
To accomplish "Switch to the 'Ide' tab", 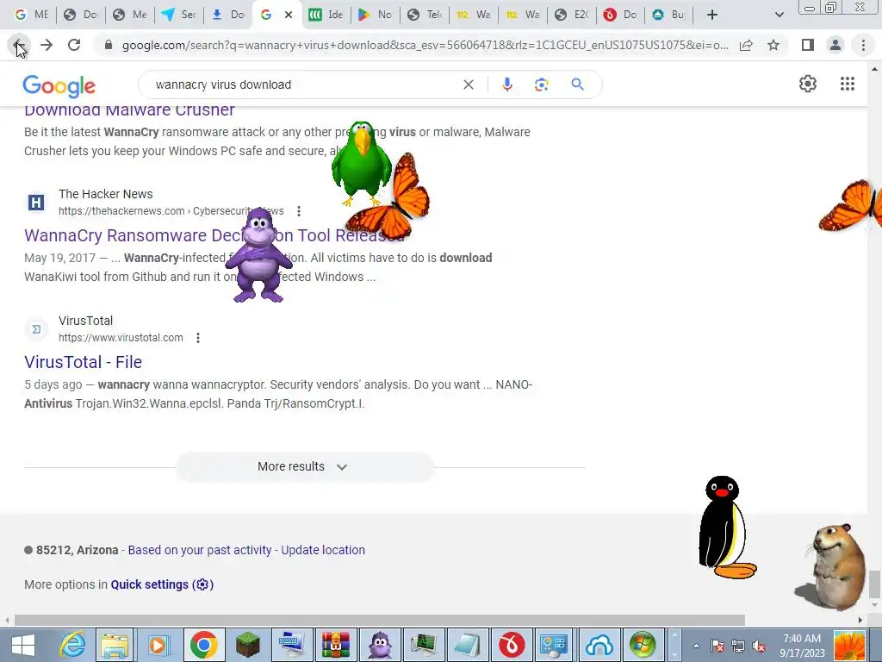I will coord(326,15).
